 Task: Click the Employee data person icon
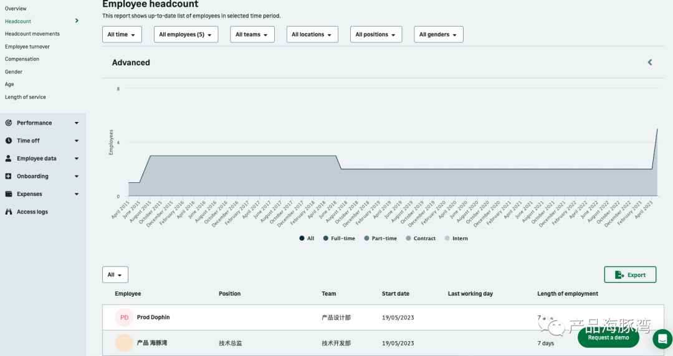click(x=9, y=158)
